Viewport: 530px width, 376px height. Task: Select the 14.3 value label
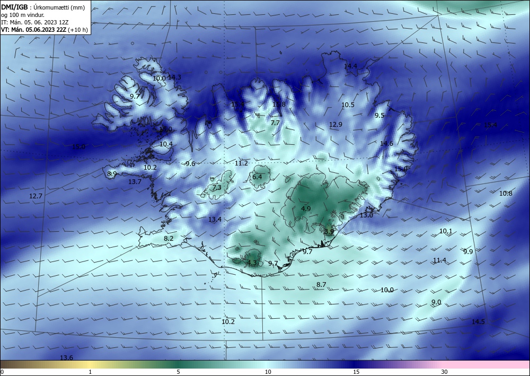pos(174,77)
